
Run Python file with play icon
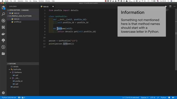[166, 6]
